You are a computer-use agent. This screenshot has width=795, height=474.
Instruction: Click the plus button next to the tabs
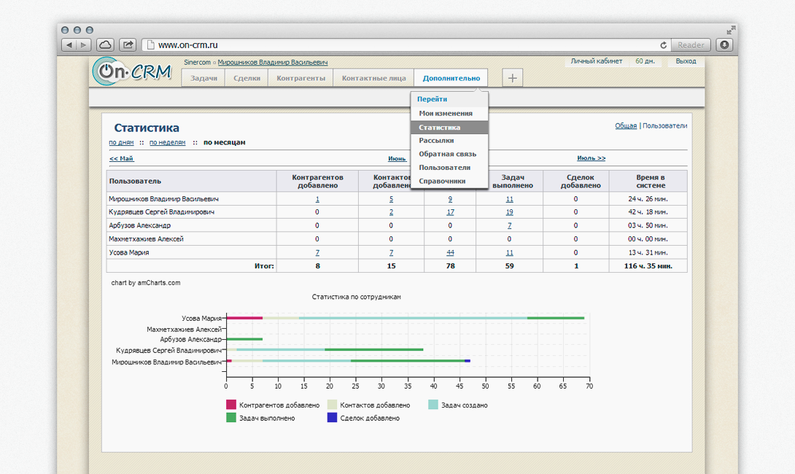point(512,78)
